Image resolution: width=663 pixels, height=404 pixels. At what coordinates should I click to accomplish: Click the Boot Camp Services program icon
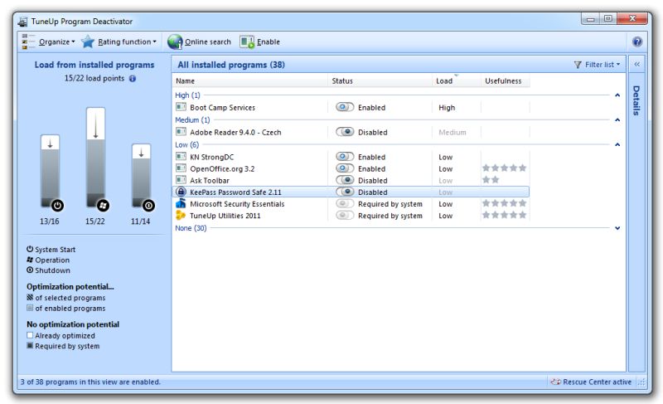pyautogui.click(x=181, y=107)
